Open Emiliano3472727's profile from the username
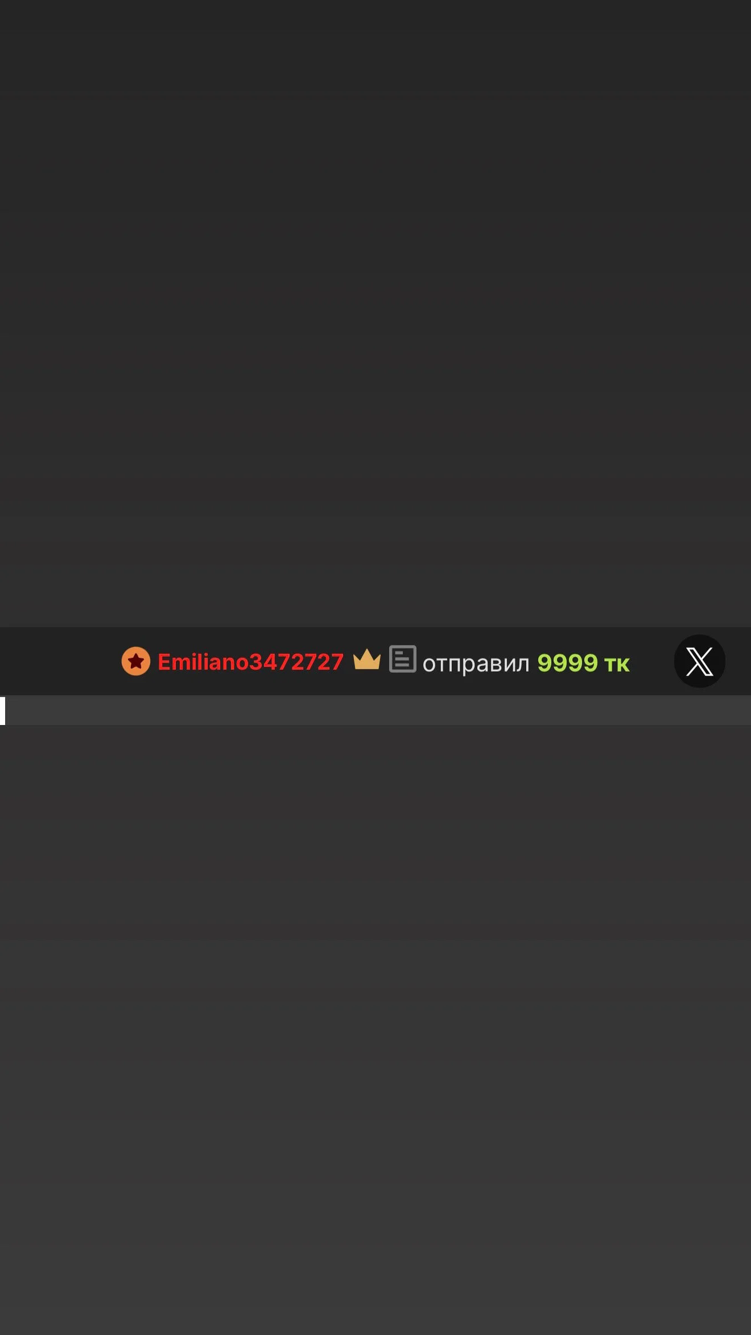 click(250, 662)
